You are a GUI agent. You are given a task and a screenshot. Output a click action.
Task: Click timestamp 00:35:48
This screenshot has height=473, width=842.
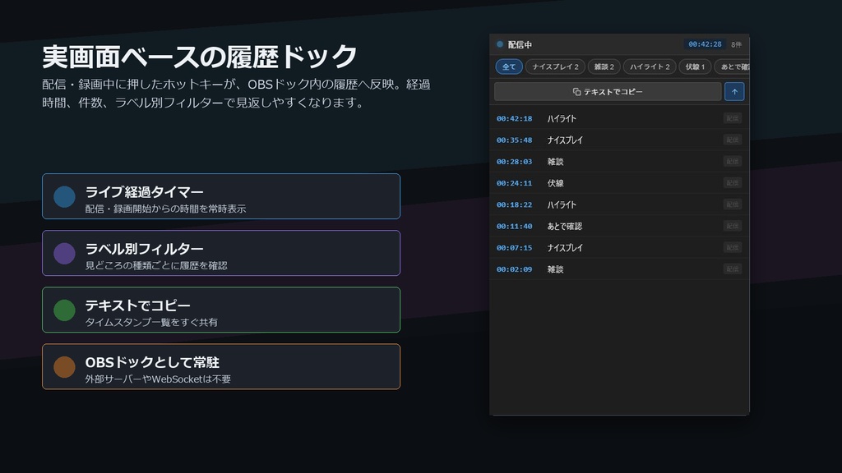[515, 140]
